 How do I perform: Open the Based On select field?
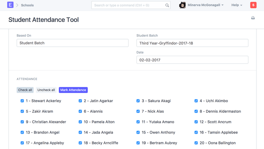73,43
